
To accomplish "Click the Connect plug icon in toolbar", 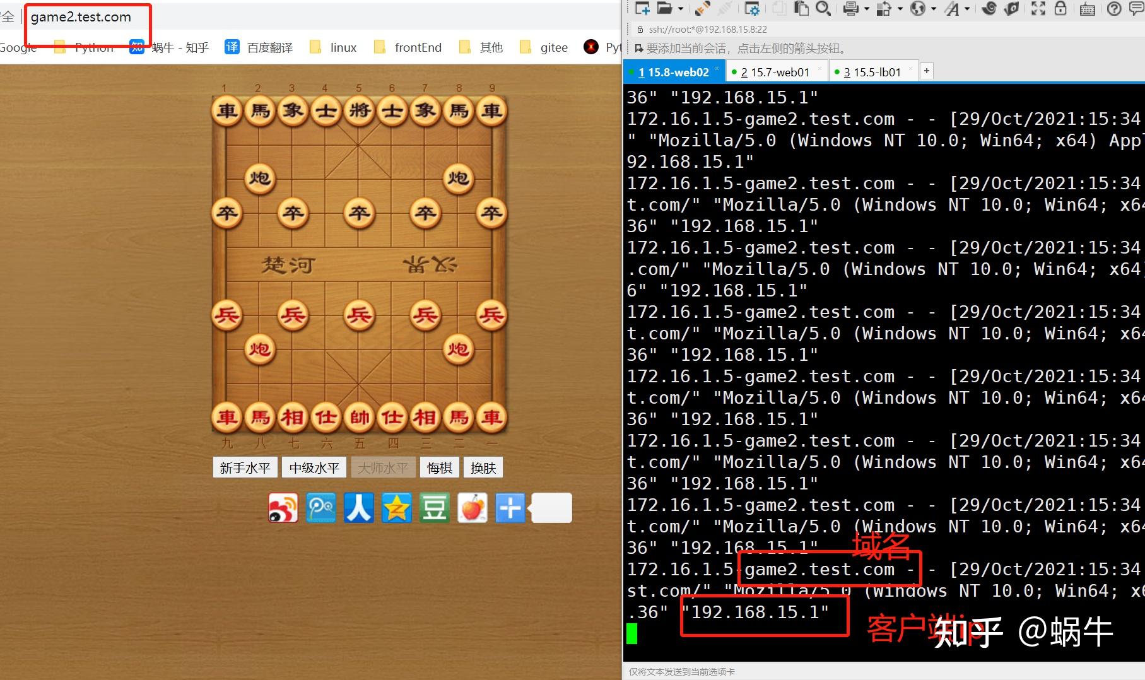I will click(x=702, y=8).
